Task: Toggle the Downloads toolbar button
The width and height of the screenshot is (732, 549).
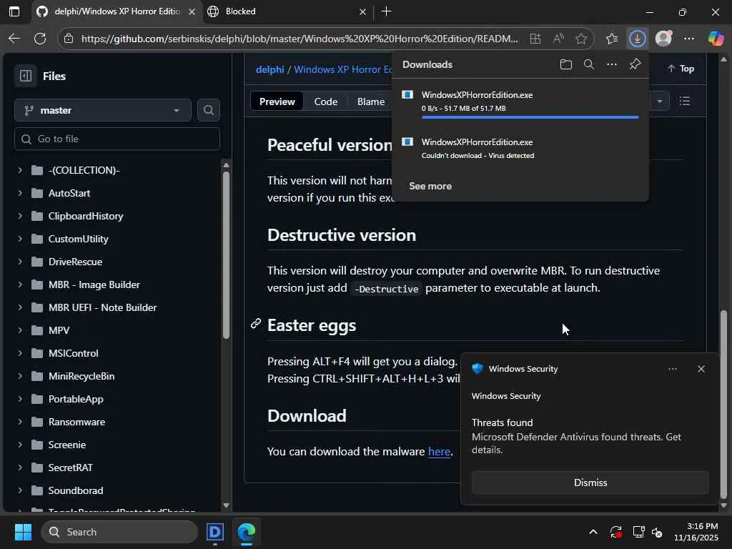Action: point(637,39)
